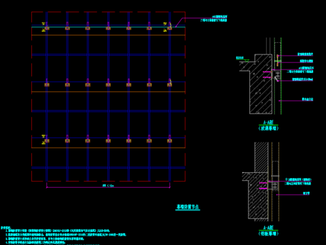
Task: Select the middle-row rightmost anchor bracket symbol
Action: tap(170, 84)
